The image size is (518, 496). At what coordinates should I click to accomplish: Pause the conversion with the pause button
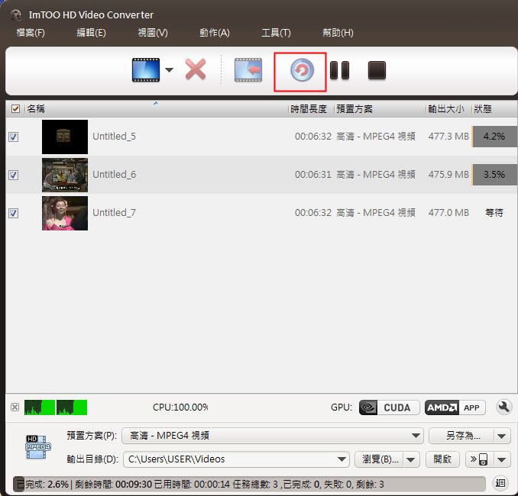tap(339, 70)
